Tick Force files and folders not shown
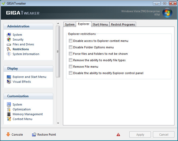Screen dimensions: 178x141 coord(70,54)
